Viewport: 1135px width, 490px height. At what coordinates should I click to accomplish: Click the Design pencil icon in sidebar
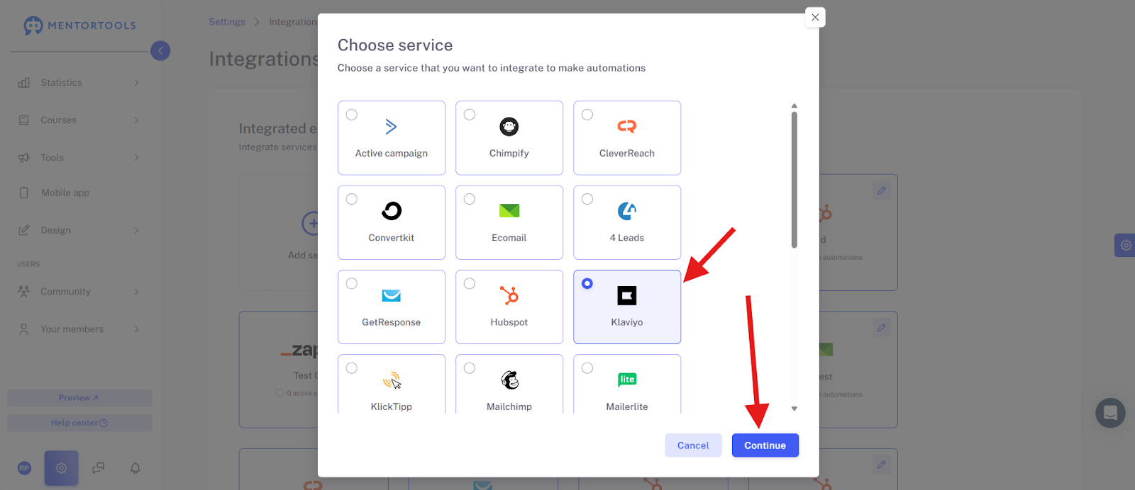click(24, 230)
